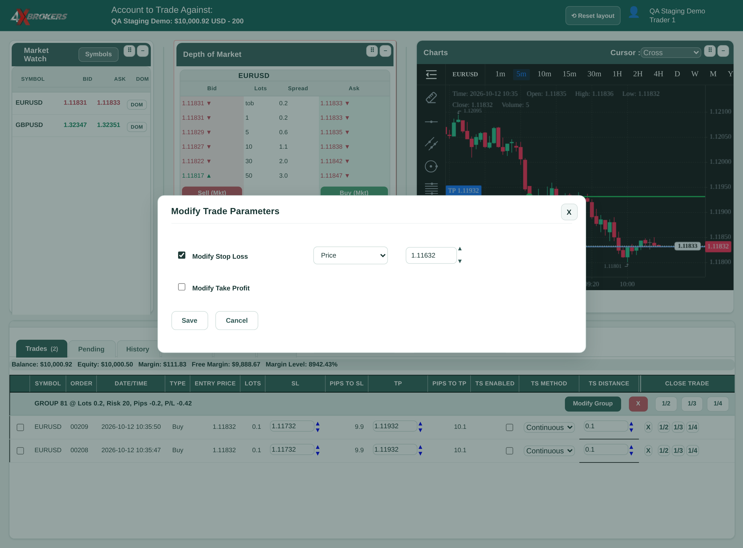Cancel the modify trade dialog
Image resolution: width=743 pixels, height=548 pixels.
[x=237, y=321]
